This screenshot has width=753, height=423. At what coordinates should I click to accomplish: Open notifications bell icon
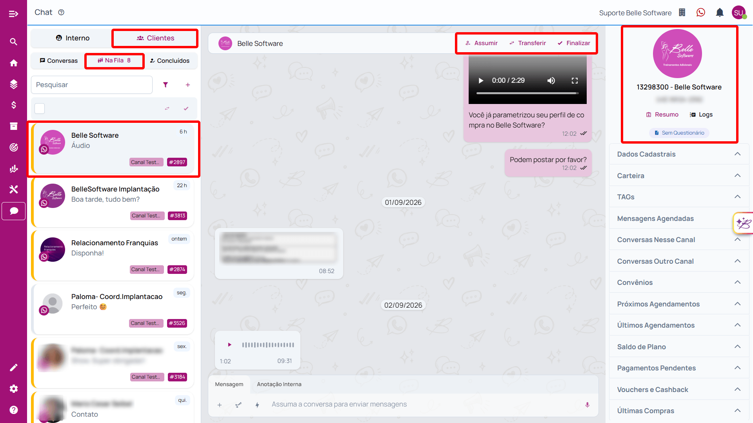coord(720,13)
